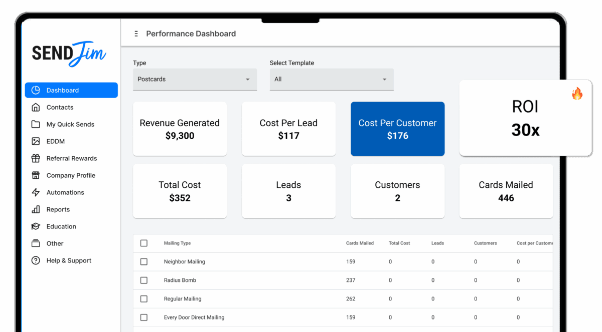Click the My Quick Sends folder icon

(36, 124)
